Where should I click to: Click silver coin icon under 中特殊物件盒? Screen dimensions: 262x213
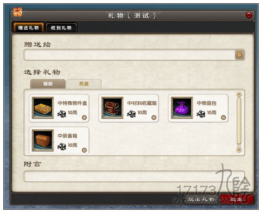point(62,114)
